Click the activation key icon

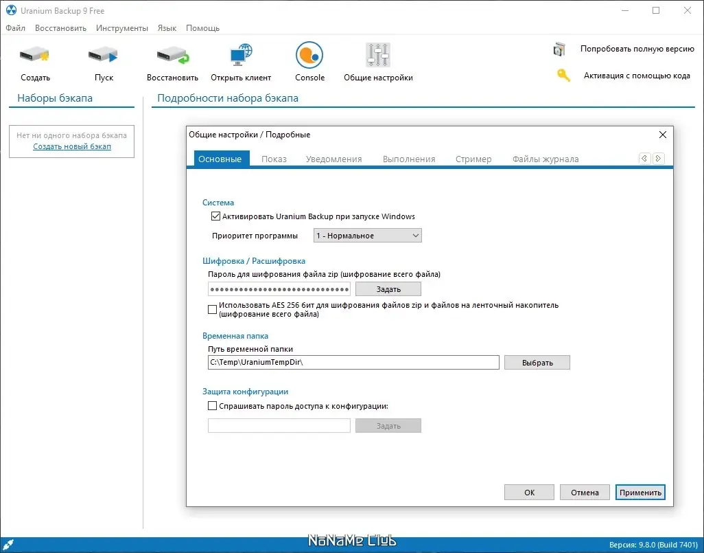point(563,75)
